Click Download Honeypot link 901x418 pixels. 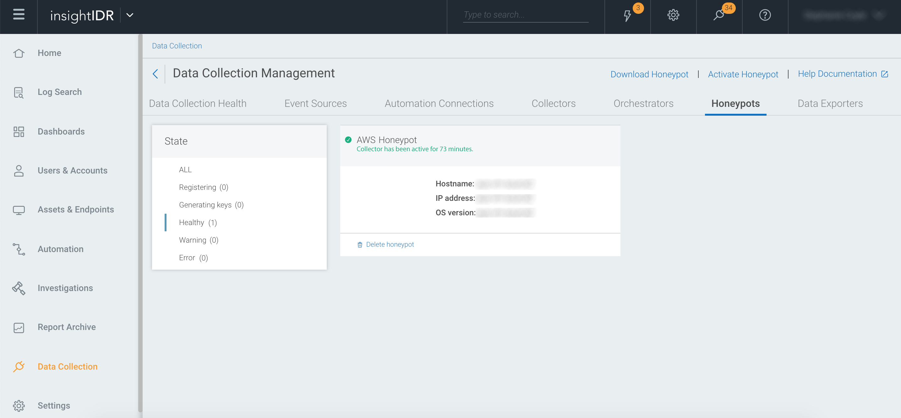[x=649, y=74]
